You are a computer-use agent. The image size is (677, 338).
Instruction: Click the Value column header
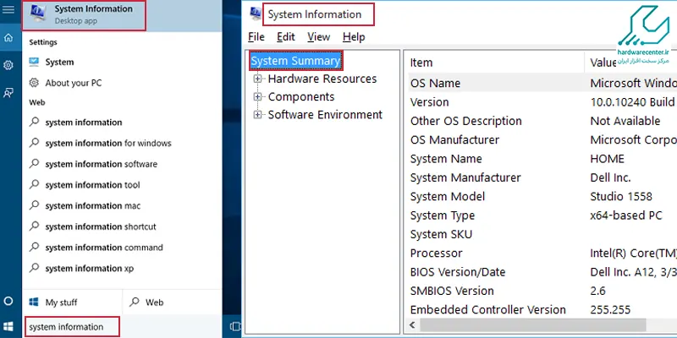point(630,63)
